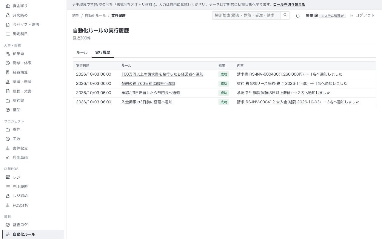382x239 pixels.
Task: Click the 案件 sidebar item
Action: pos(33,130)
